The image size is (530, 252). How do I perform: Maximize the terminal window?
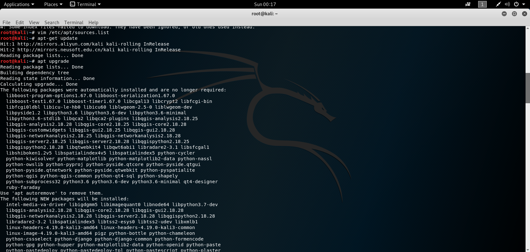[514, 14]
